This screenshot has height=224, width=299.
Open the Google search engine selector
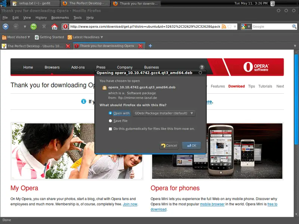246,27
